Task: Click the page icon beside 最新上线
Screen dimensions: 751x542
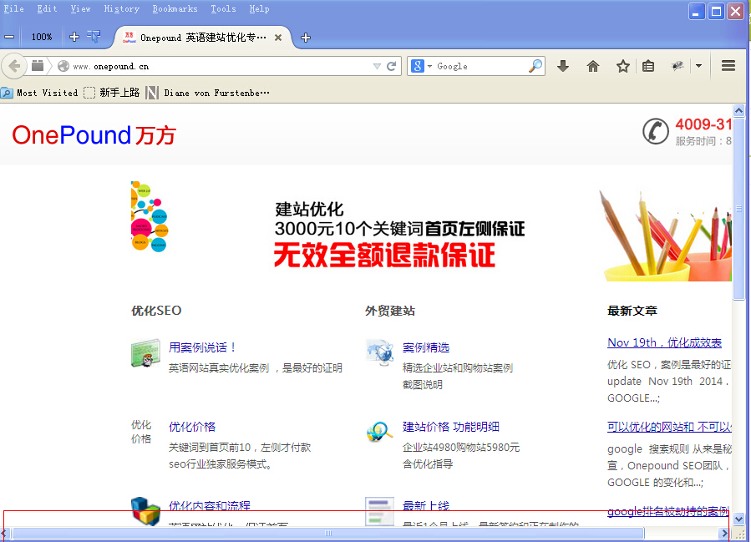Action: [x=380, y=511]
